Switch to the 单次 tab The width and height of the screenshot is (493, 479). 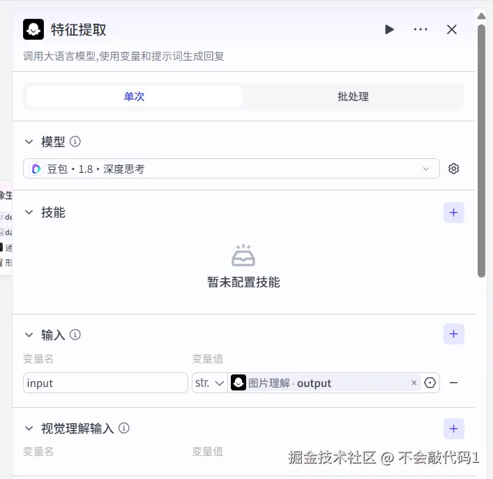pyautogui.click(x=135, y=96)
